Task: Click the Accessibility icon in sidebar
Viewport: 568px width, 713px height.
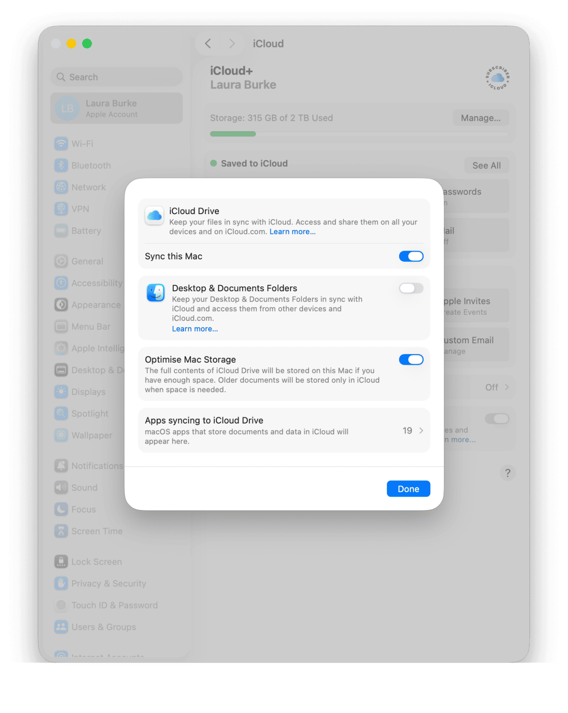Action: tap(61, 283)
